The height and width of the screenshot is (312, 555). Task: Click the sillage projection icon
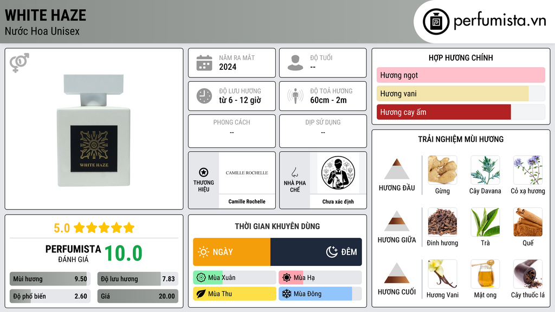(295, 96)
